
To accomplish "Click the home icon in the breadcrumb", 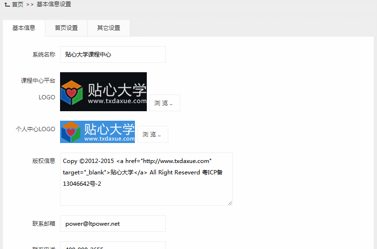I will point(7,4).
